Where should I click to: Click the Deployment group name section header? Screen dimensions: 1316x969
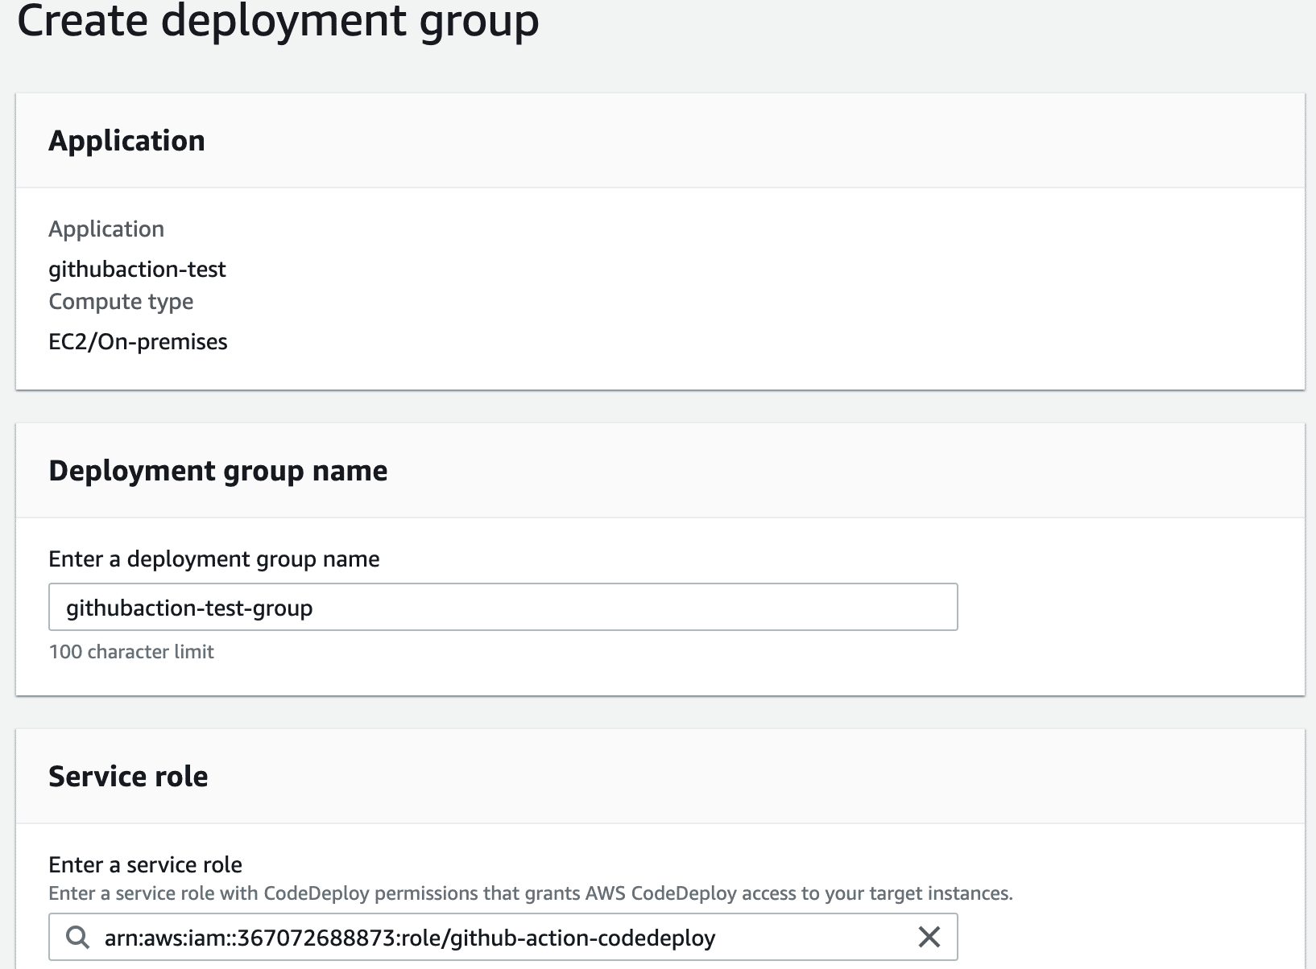click(x=218, y=470)
